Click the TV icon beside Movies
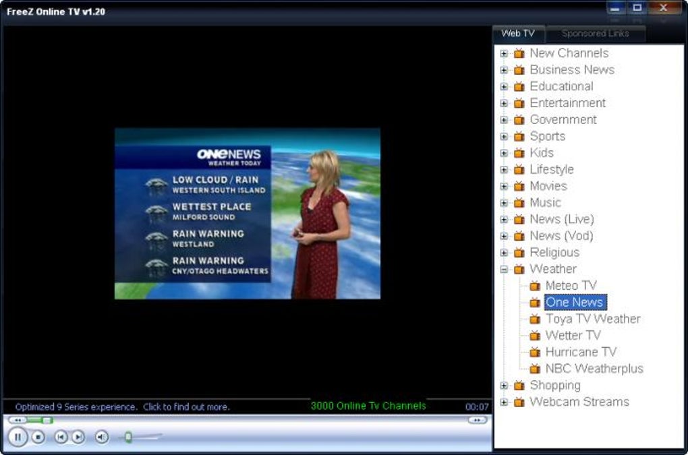This screenshot has height=455, width=688. [x=519, y=186]
